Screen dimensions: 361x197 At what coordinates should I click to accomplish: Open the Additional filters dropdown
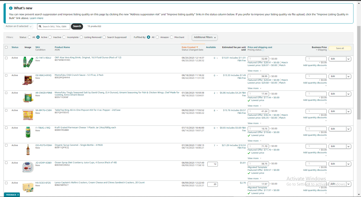(205, 37)
